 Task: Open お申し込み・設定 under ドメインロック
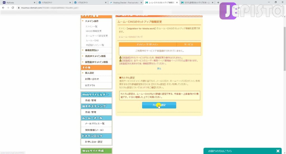coord(94,142)
